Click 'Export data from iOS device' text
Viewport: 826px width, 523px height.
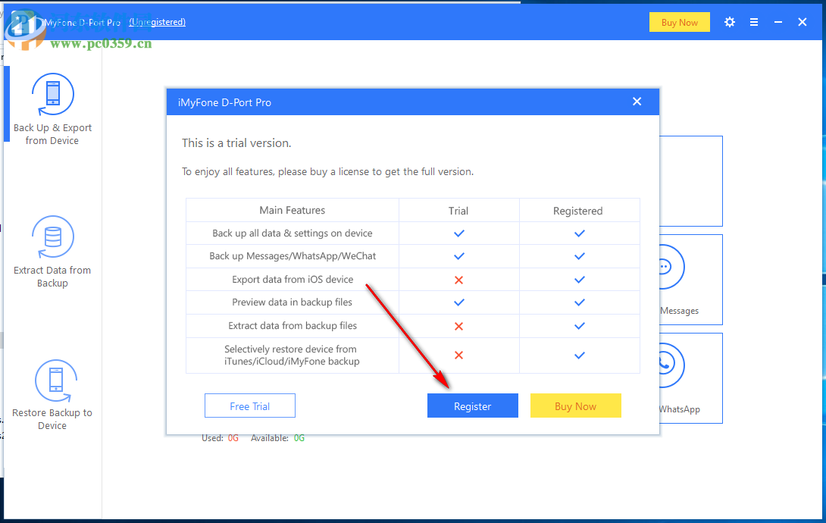293,279
